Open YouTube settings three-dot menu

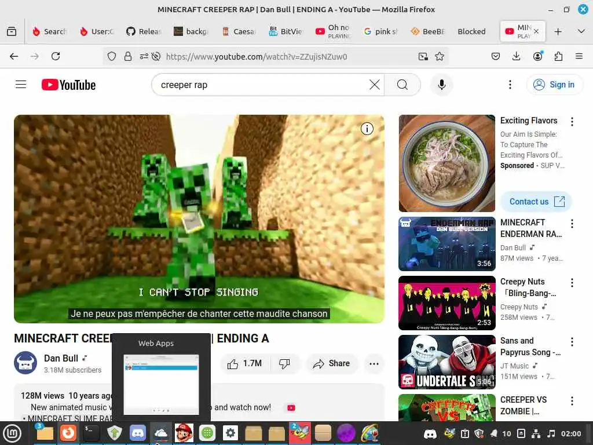(x=510, y=85)
